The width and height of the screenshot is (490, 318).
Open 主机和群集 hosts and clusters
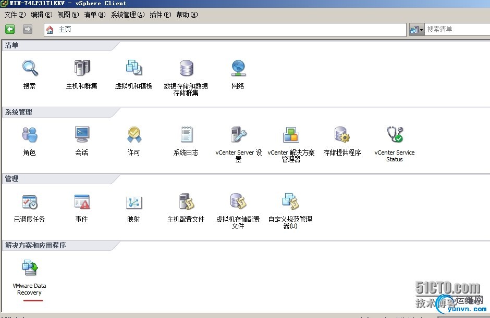tap(82, 68)
